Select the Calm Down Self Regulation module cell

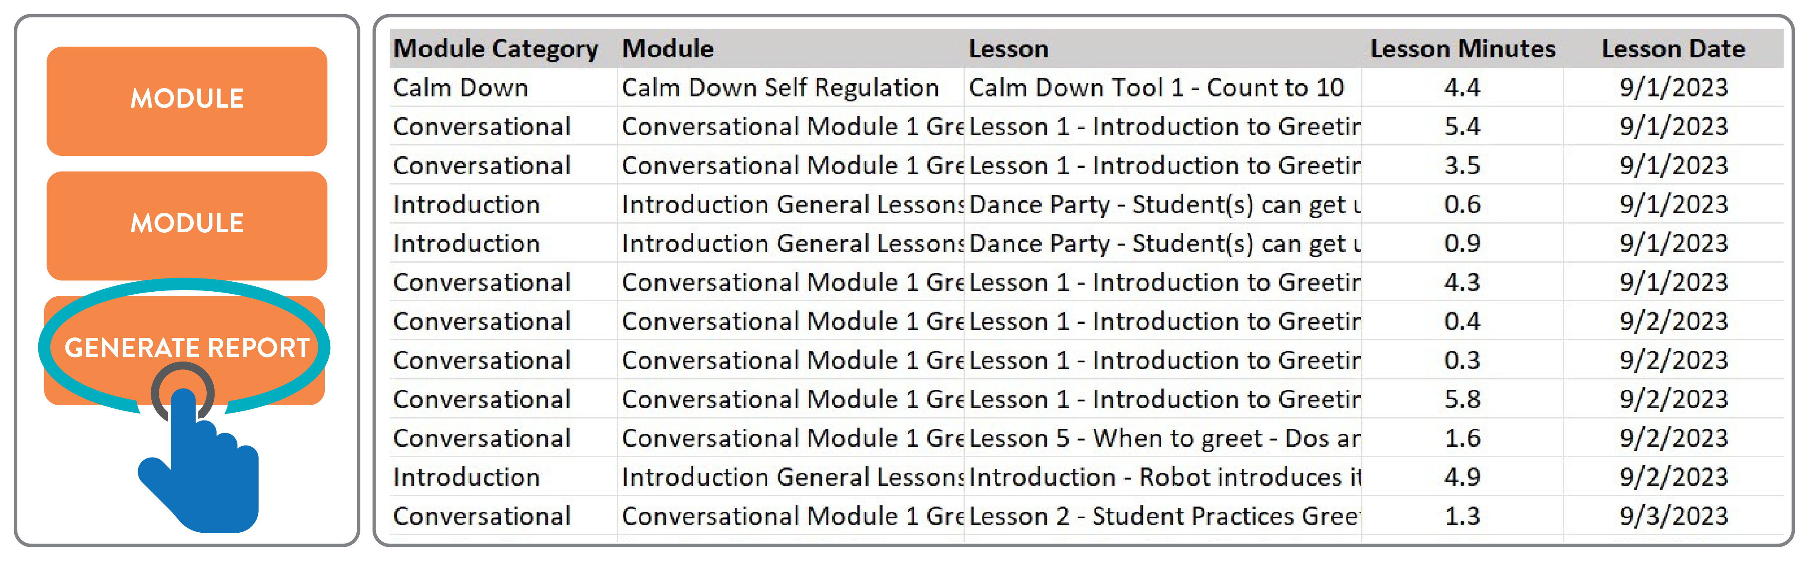click(780, 88)
